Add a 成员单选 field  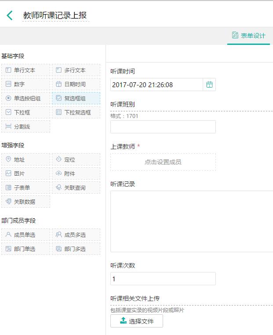(x=25, y=235)
